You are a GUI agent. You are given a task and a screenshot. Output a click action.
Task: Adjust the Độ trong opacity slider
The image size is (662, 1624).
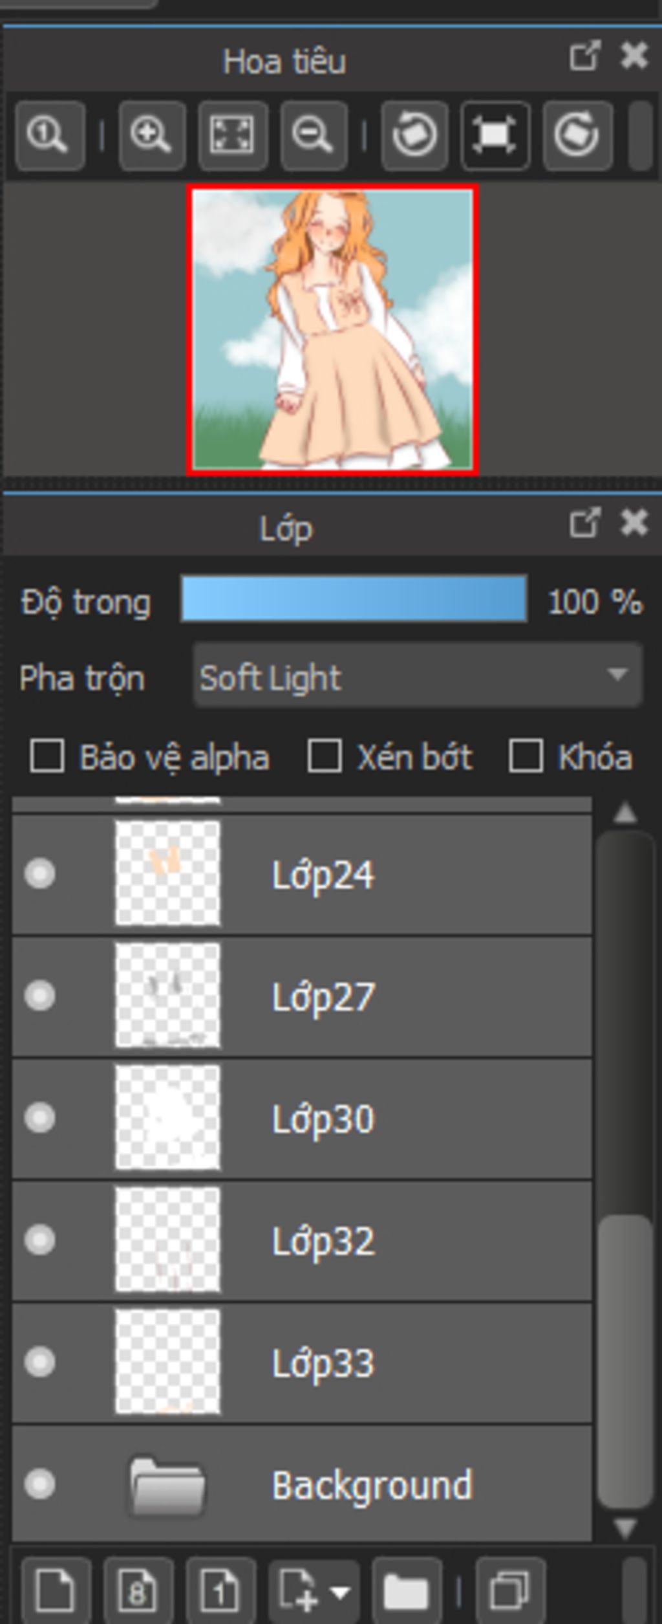click(354, 600)
